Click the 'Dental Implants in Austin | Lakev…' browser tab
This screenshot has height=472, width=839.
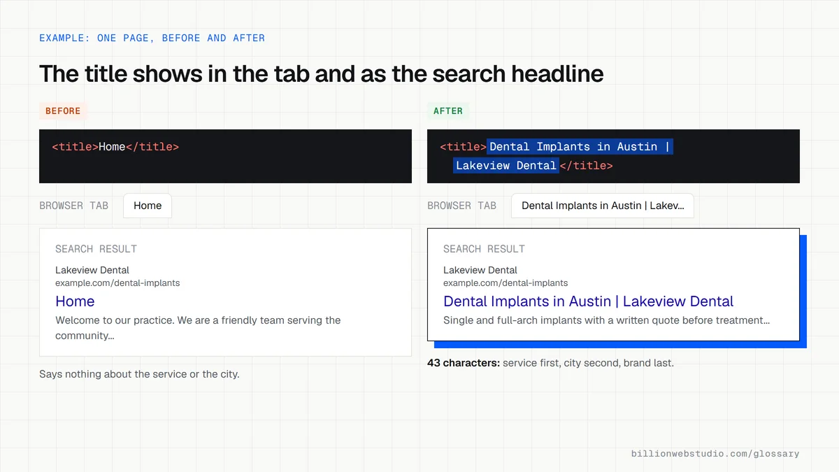point(603,206)
